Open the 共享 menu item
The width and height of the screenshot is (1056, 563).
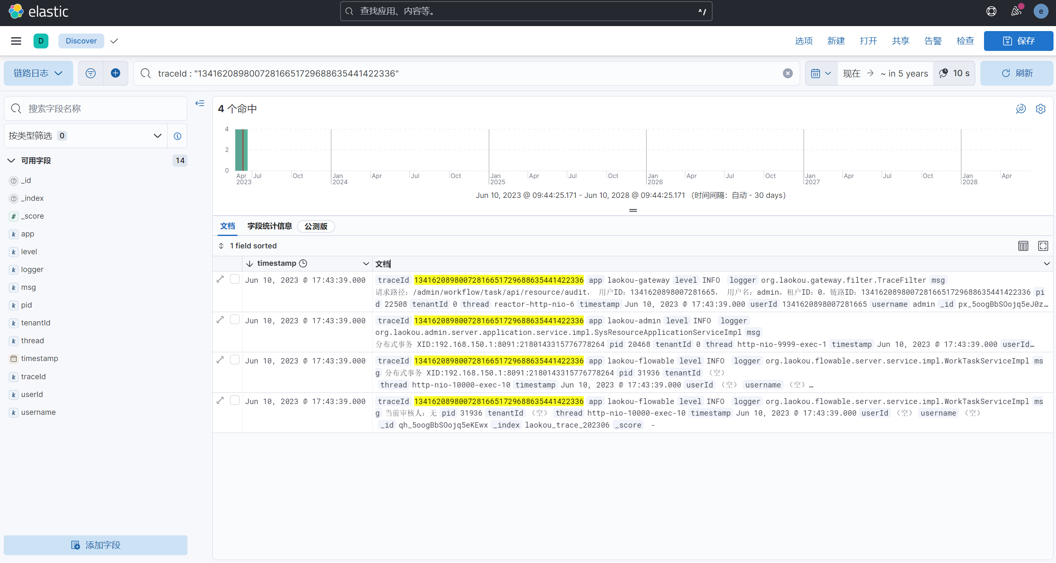(900, 41)
